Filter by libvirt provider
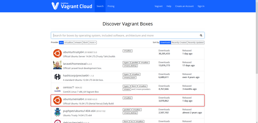Image resolution: width=258 pixels, height=123 pixels. [x=86, y=42]
